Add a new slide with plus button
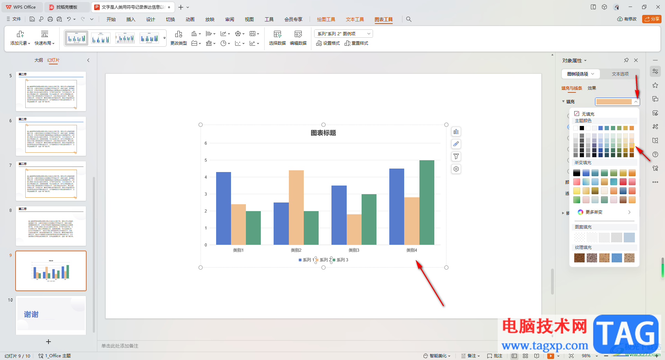The width and height of the screenshot is (665, 360). (x=48, y=342)
